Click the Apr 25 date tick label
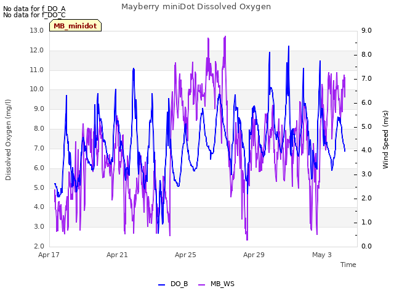This screenshot has width=394, height=296. click(x=185, y=255)
